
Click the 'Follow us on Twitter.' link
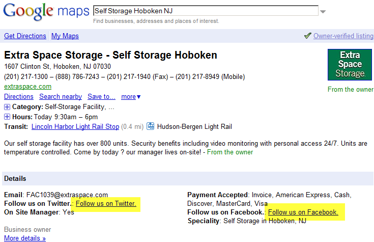[x=106, y=204]
